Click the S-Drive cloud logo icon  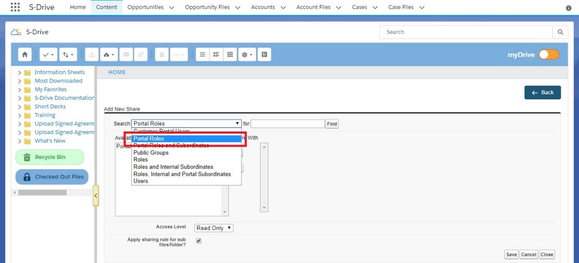[x=16, y=32]
